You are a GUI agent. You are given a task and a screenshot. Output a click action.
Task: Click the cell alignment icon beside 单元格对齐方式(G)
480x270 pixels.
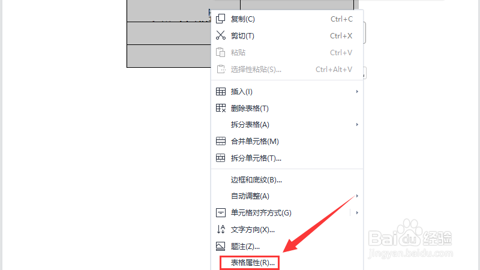(220, 213)
